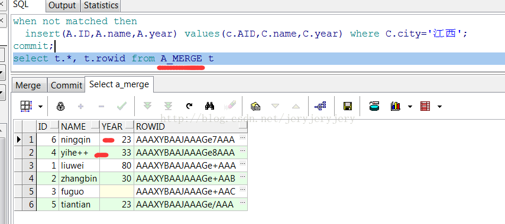Expand dropdown arrow next to red report icon

coord(439,107)
